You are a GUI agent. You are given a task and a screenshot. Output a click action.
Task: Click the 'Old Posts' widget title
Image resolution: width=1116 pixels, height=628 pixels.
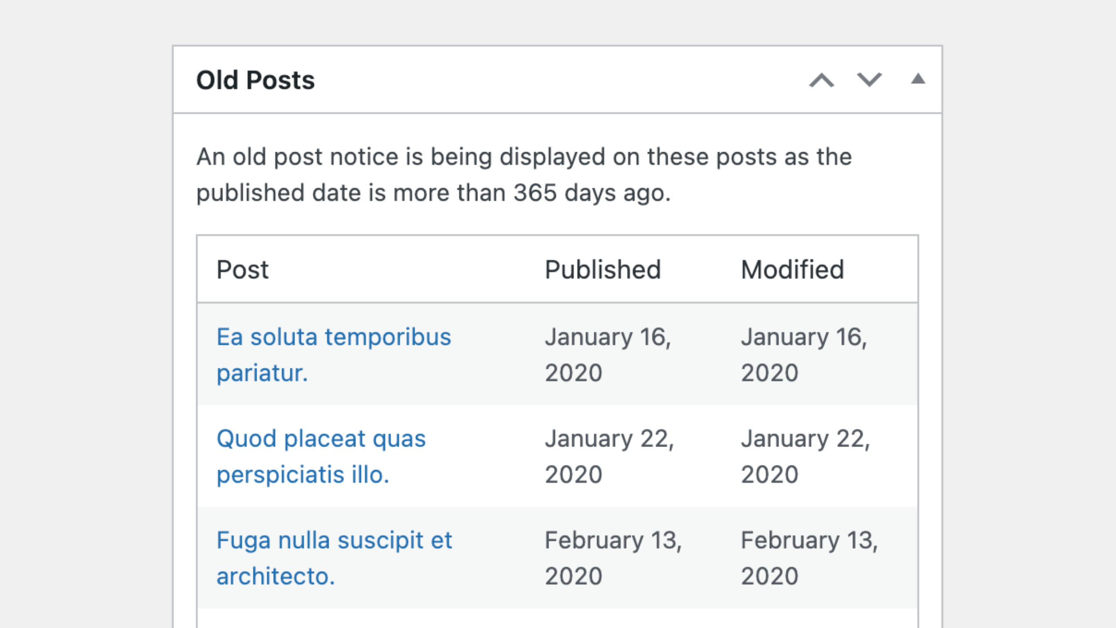[255, 80]
